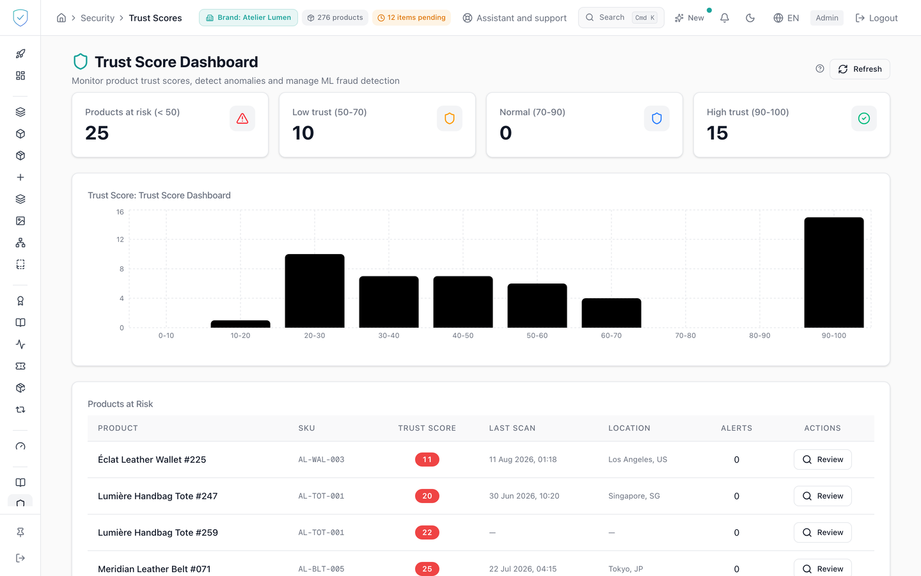Open the gauge speedometer sidebar icon
The height and width of the screenshot is (576, 921).
click(x=20, y=446)
